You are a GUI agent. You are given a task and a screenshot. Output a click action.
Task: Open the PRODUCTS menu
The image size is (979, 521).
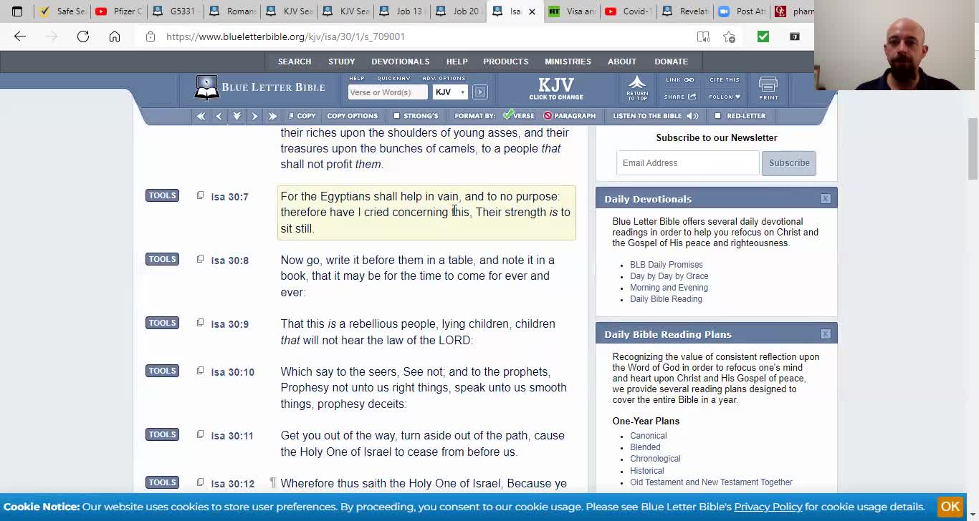pos(506,62)
